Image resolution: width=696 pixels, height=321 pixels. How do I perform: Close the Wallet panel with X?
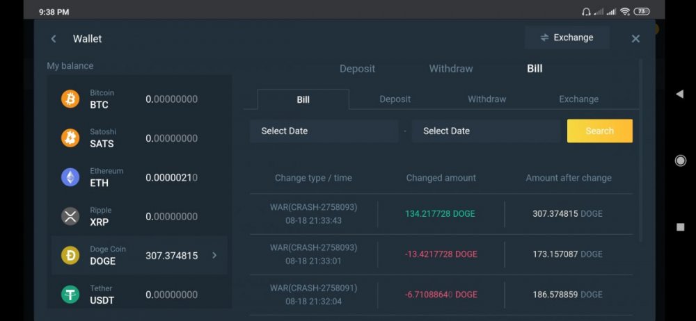(635, 39)
